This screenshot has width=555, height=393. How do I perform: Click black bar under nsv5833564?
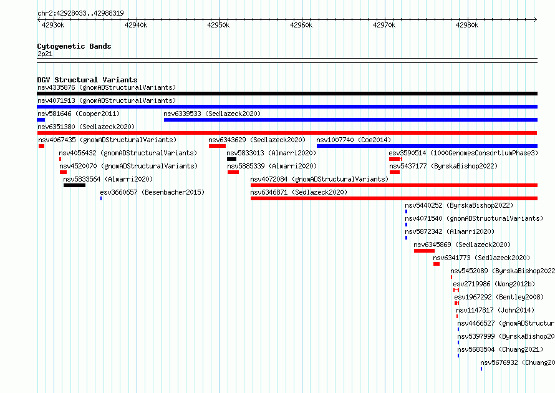pos(74,185)
